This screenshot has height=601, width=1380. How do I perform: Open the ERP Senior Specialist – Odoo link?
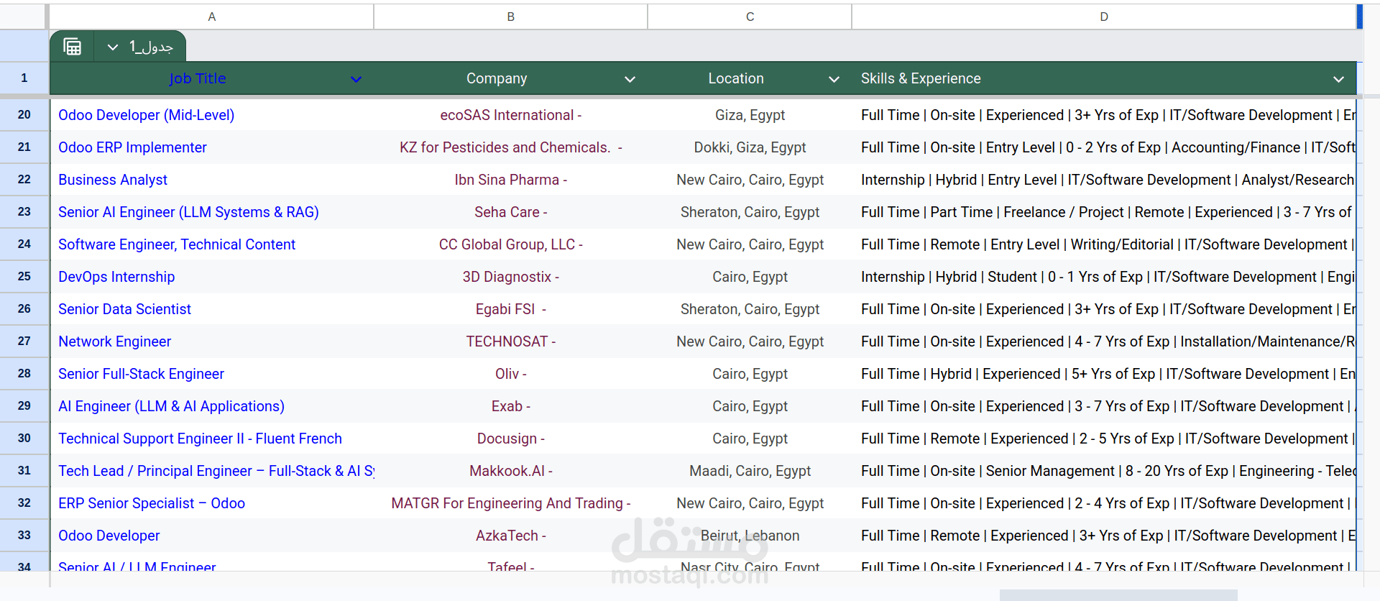(x=152, y=503)
